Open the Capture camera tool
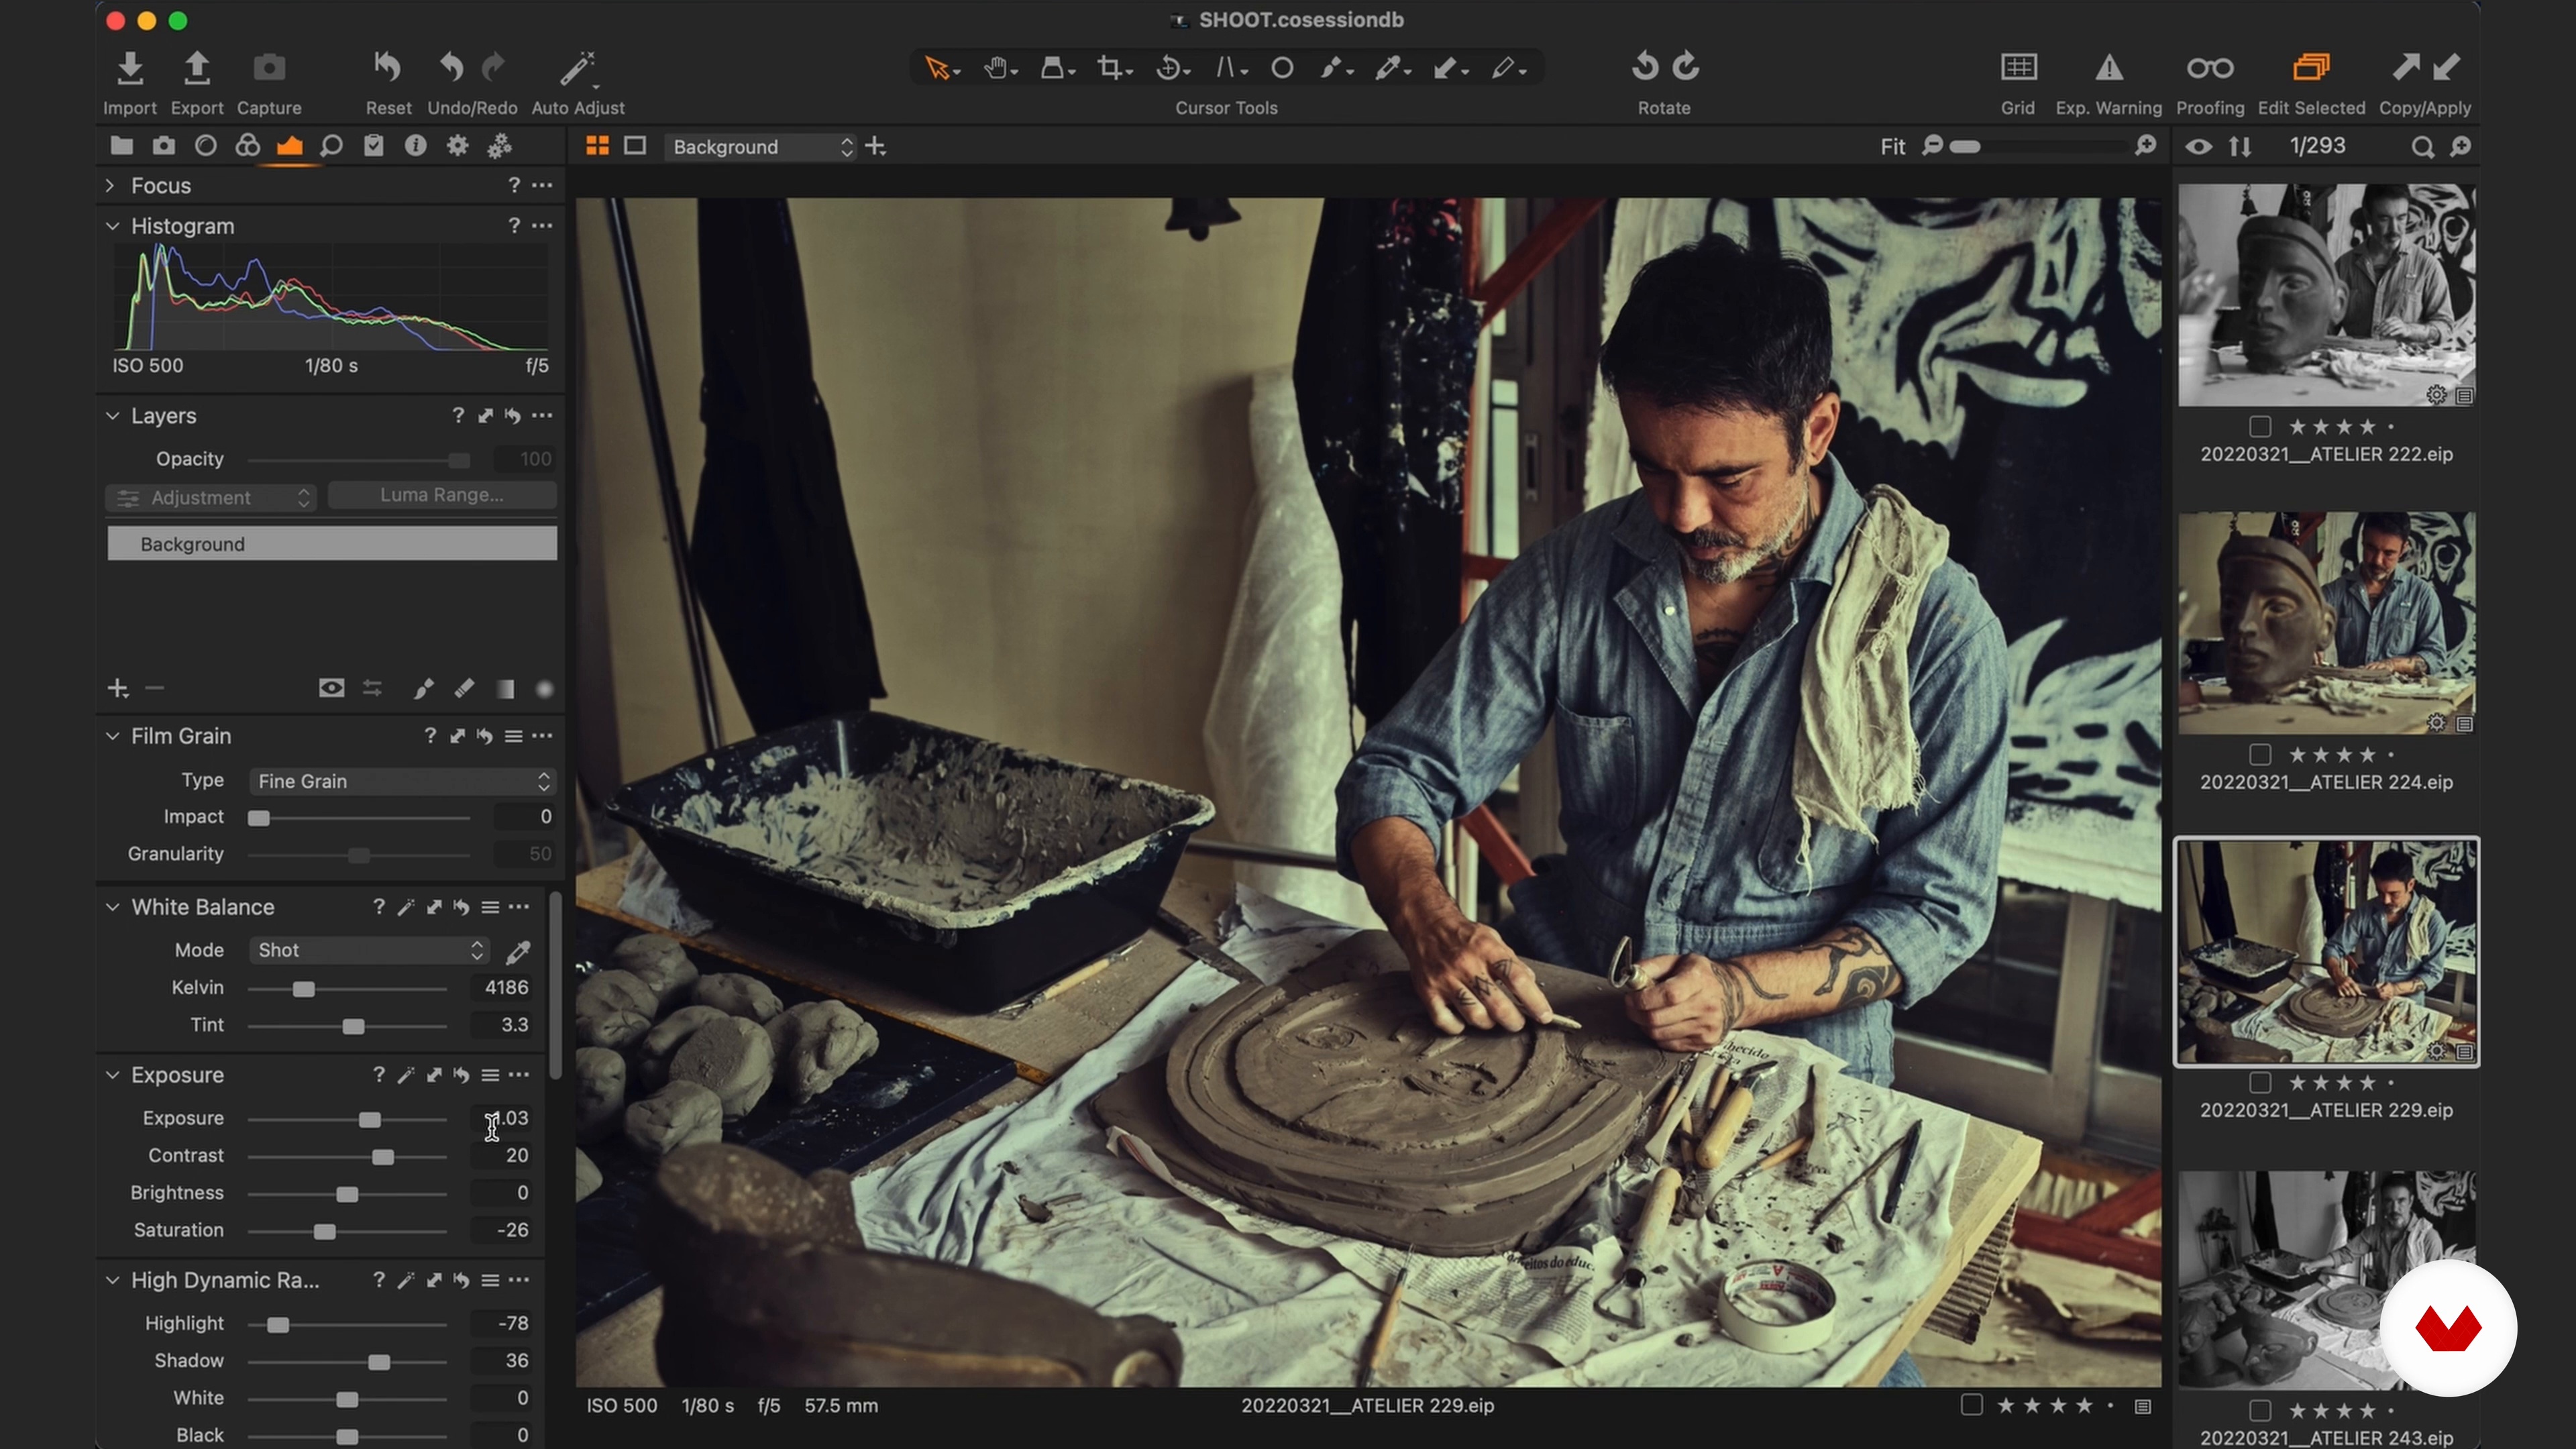Viewport: 2576px width, 1449px height. (269, 68)
